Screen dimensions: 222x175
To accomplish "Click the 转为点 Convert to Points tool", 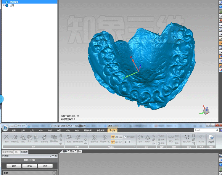I will (201, 139).
